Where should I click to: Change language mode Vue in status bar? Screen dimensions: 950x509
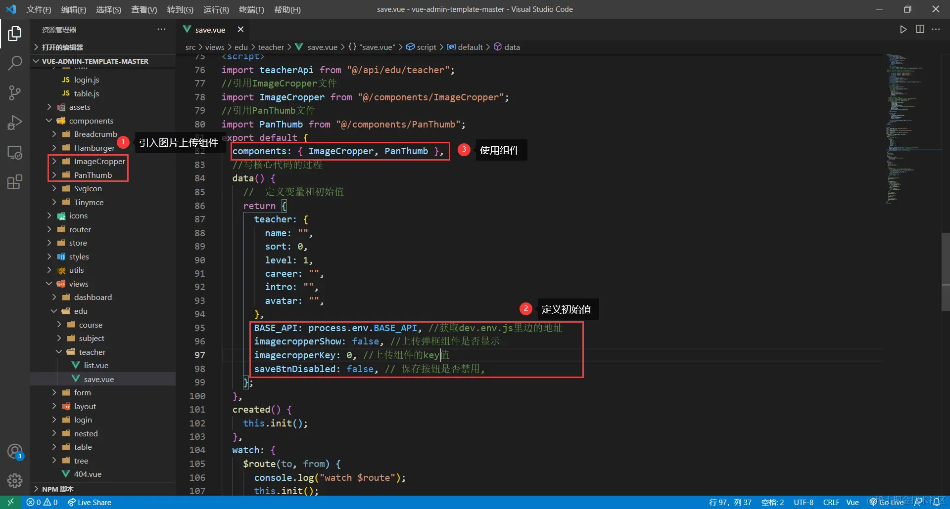pos(853,502)
